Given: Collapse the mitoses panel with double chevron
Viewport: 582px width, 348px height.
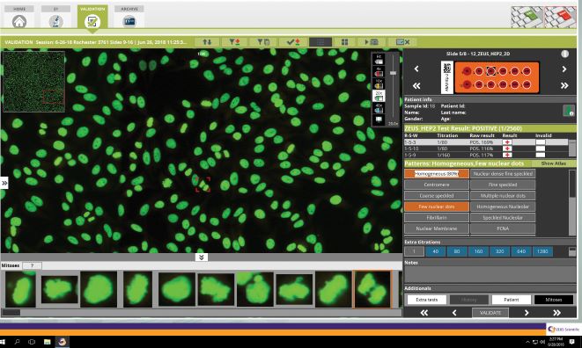Looking at the screenshot, I should click(201, 257).
